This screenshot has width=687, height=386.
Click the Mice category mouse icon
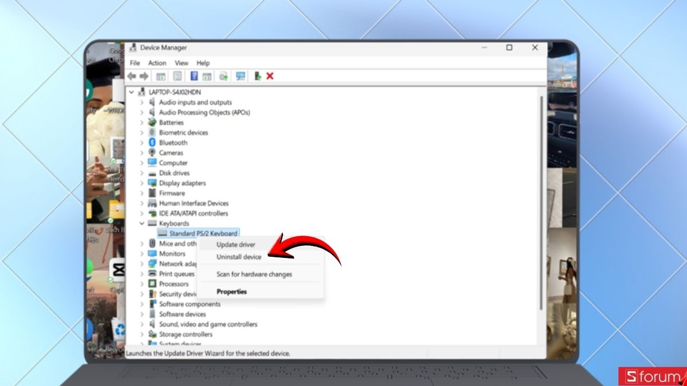pyautogui.click(x=152, y=244)
